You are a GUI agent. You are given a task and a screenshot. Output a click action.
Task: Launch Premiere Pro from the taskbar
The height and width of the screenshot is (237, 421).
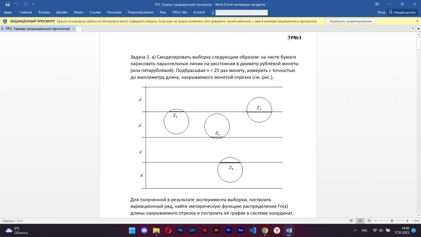[229, 230]
